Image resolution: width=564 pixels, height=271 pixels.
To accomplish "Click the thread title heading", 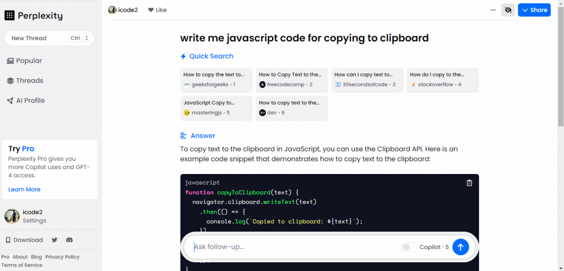I will click(304, 38).
